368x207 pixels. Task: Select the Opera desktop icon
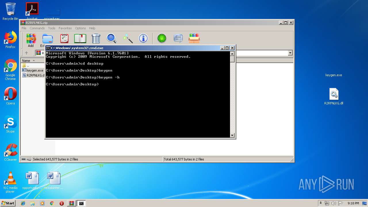(10, 96)
